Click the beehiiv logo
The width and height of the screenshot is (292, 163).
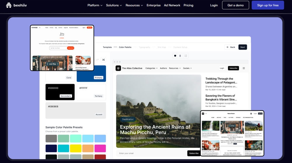(x=16, y=5)
